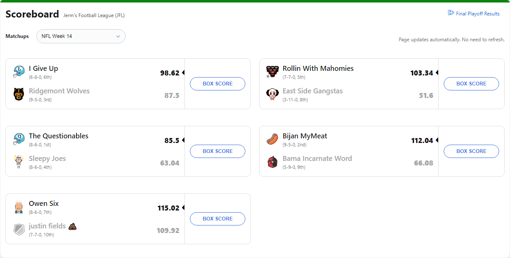This screenshot has width=510, height=258.
Task: Click Bama Incarnate Word cardinal logo
Action: click(x=273, y=162)
